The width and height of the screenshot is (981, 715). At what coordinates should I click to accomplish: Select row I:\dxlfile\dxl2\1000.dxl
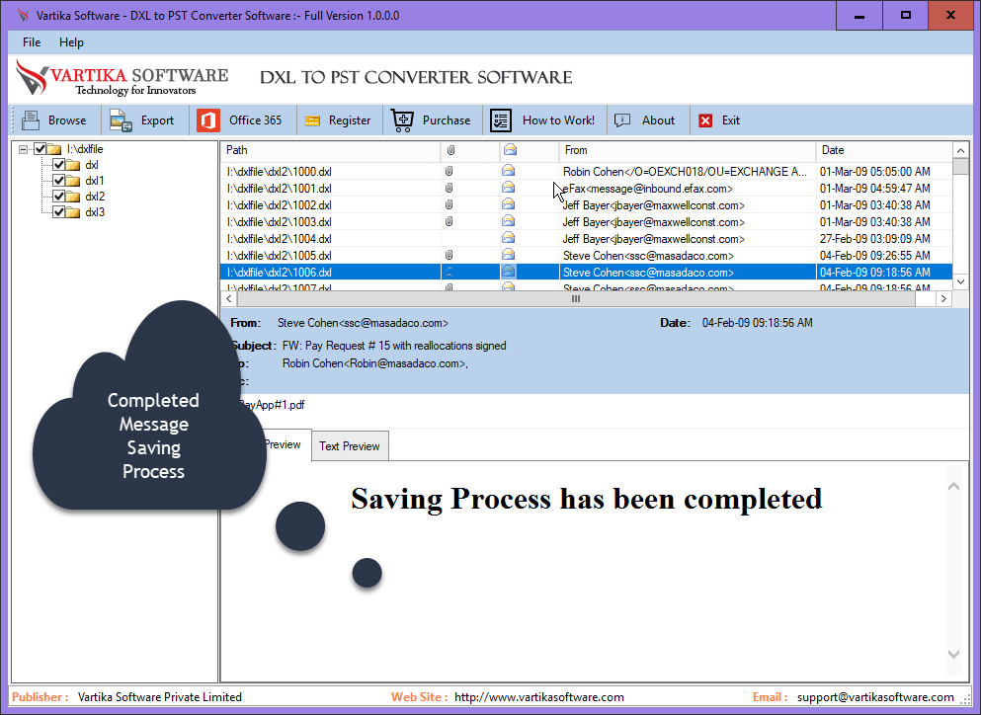coord(586,171)
